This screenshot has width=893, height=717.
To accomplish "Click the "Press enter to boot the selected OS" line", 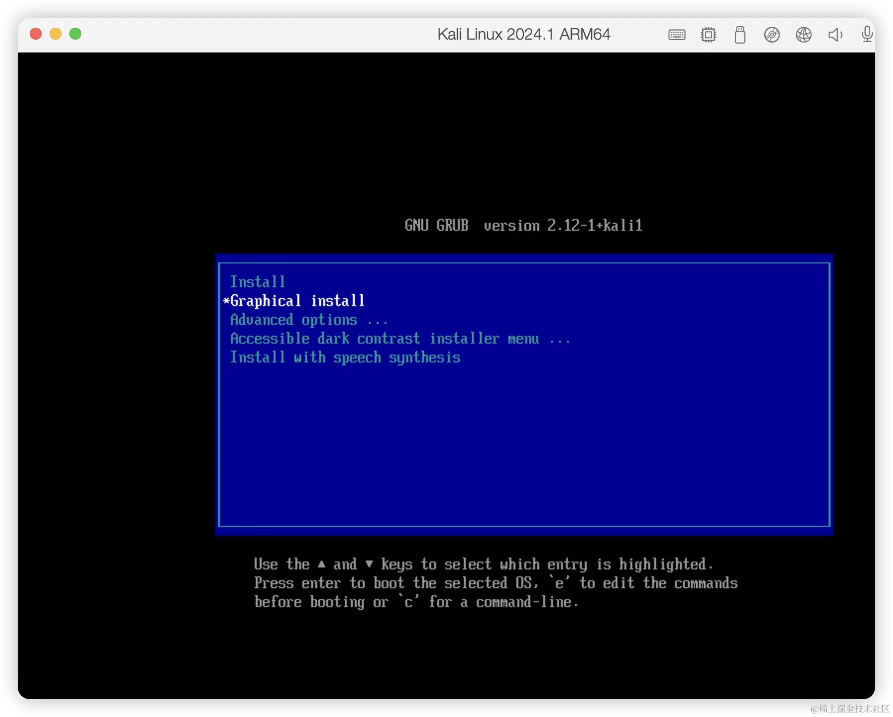I will (x=496, y=583).
